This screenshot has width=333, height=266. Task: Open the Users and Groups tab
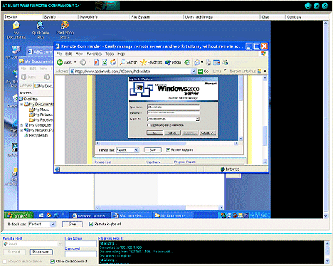[222, 17]
